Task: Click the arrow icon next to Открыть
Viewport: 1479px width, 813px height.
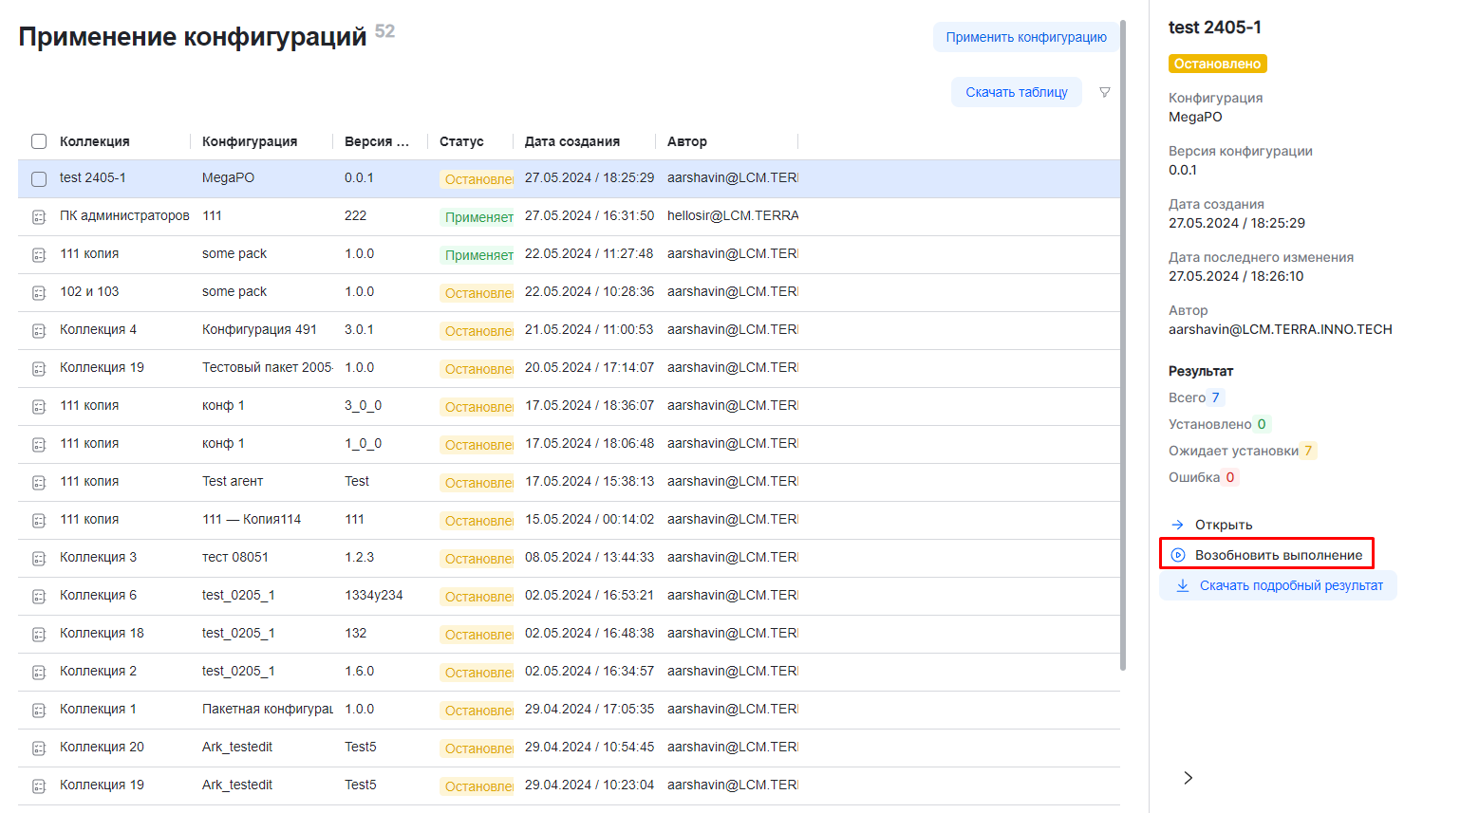Action: coord(1177,525)
